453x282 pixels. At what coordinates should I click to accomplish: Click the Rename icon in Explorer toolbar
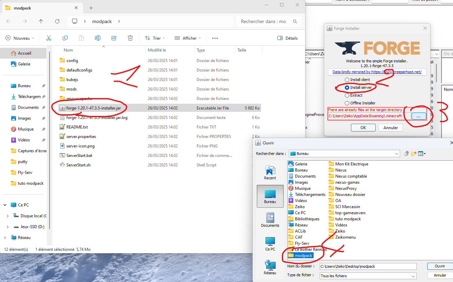pos(98,38)
